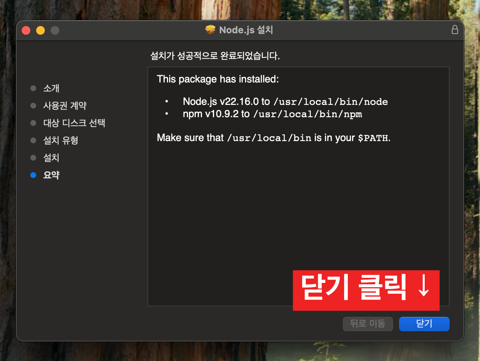Click the blue bullet beside 요약

pos(33,175)
